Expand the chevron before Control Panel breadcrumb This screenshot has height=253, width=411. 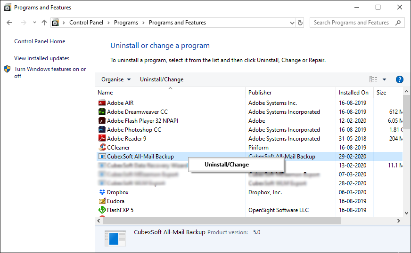pos(64,23)
